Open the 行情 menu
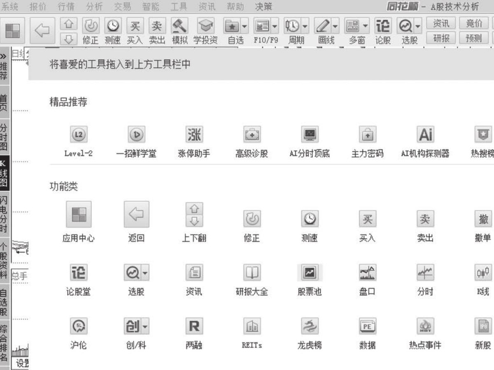 tap(66, 7)
